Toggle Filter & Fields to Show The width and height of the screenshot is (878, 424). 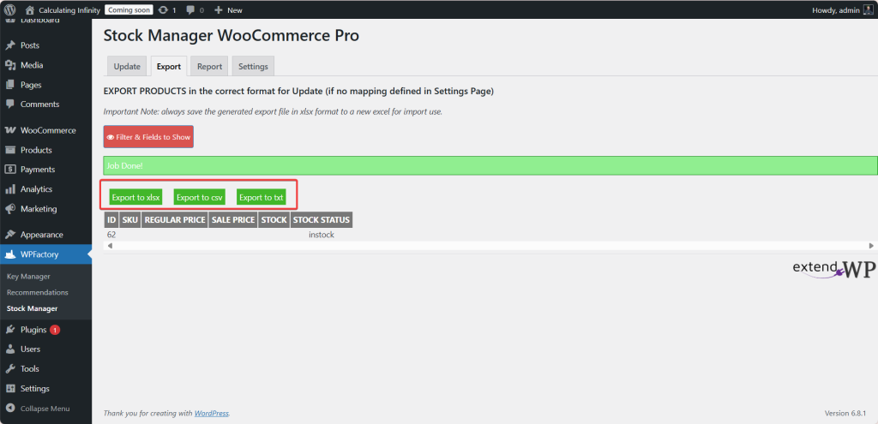148,136
